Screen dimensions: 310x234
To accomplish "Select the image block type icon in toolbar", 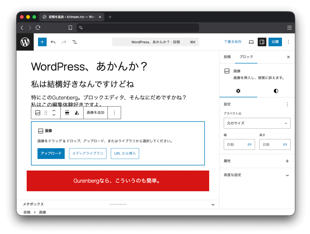I will point(38,113).
